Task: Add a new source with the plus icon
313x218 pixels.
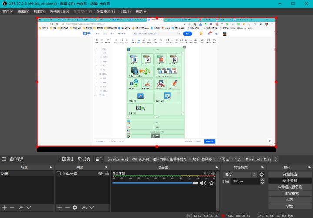Action: coord(60,208)
